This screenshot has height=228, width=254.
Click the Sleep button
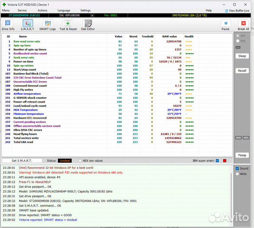pyautogui.click(x=242, y=56)
